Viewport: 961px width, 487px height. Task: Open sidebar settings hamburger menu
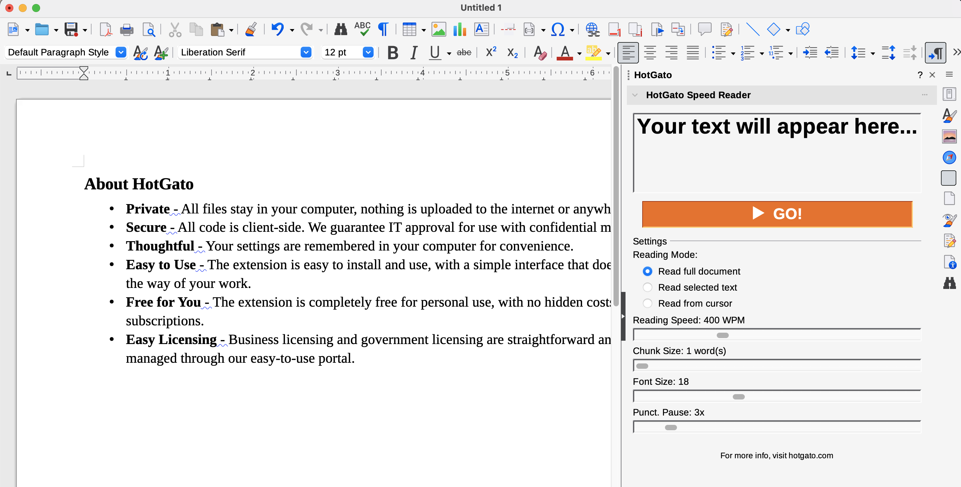coord(949,74)
